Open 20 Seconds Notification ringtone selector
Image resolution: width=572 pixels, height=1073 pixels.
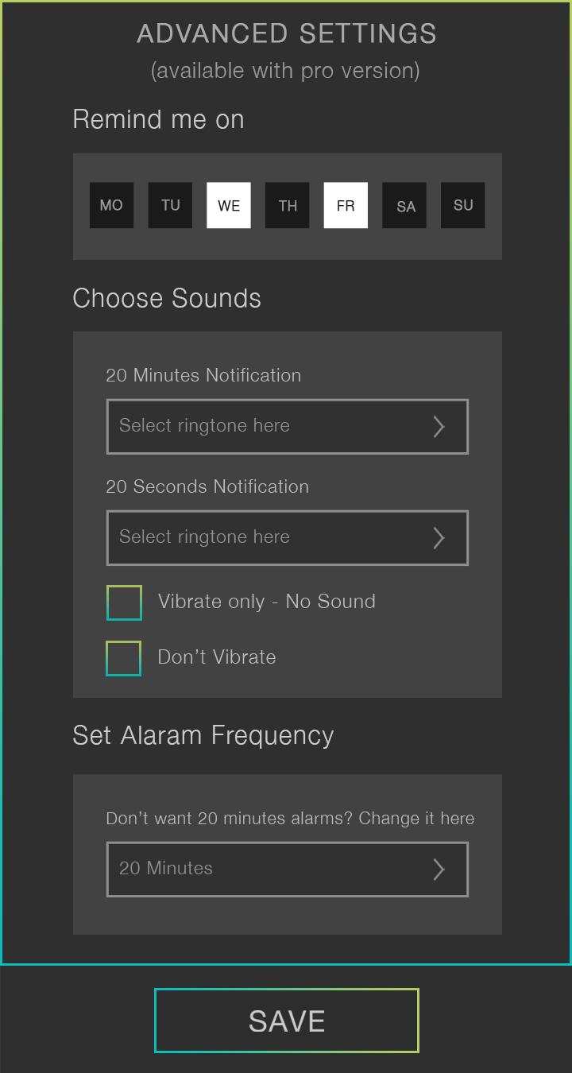pos(270,538)
